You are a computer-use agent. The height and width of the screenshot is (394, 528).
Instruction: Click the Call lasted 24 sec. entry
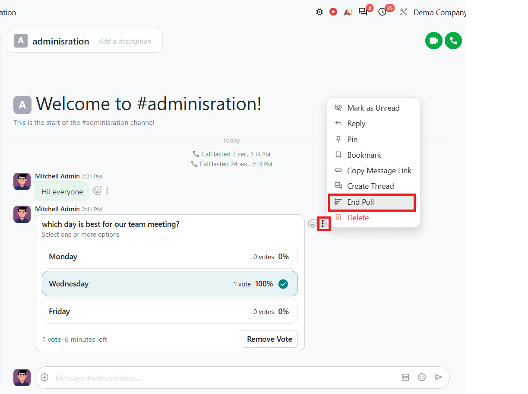231,164
